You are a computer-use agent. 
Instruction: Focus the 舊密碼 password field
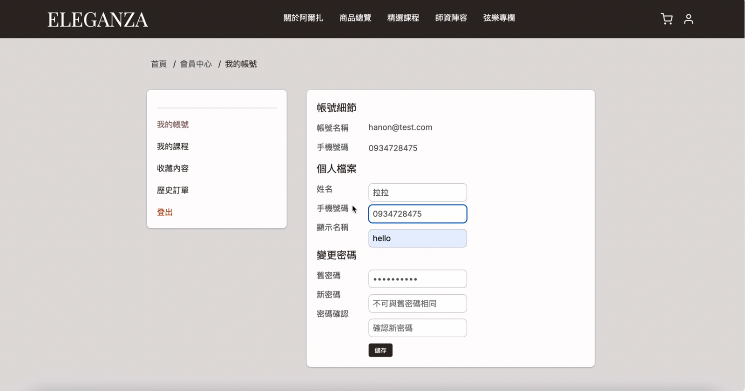coord(418,279)
